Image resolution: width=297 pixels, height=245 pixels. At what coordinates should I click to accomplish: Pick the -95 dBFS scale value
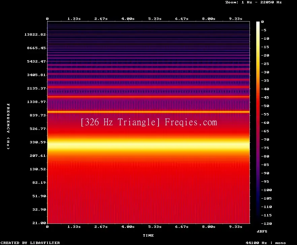265,182
